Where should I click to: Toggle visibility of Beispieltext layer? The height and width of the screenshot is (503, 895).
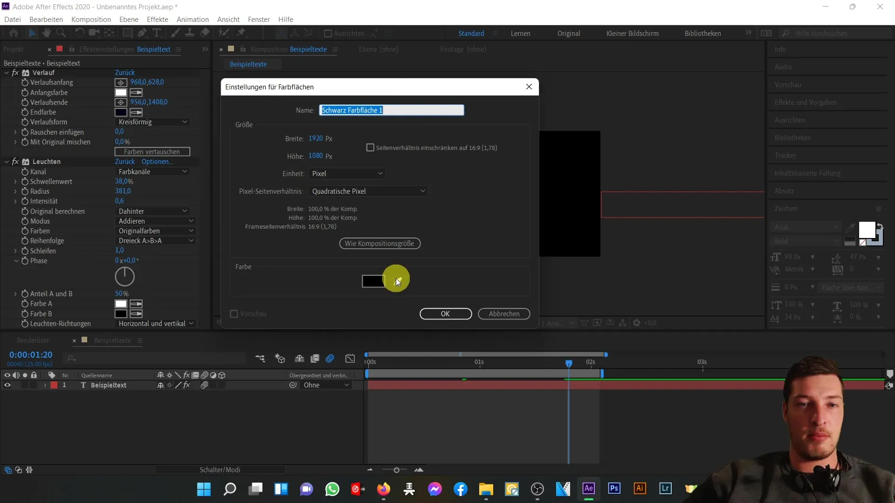click(x=7, y=385)
